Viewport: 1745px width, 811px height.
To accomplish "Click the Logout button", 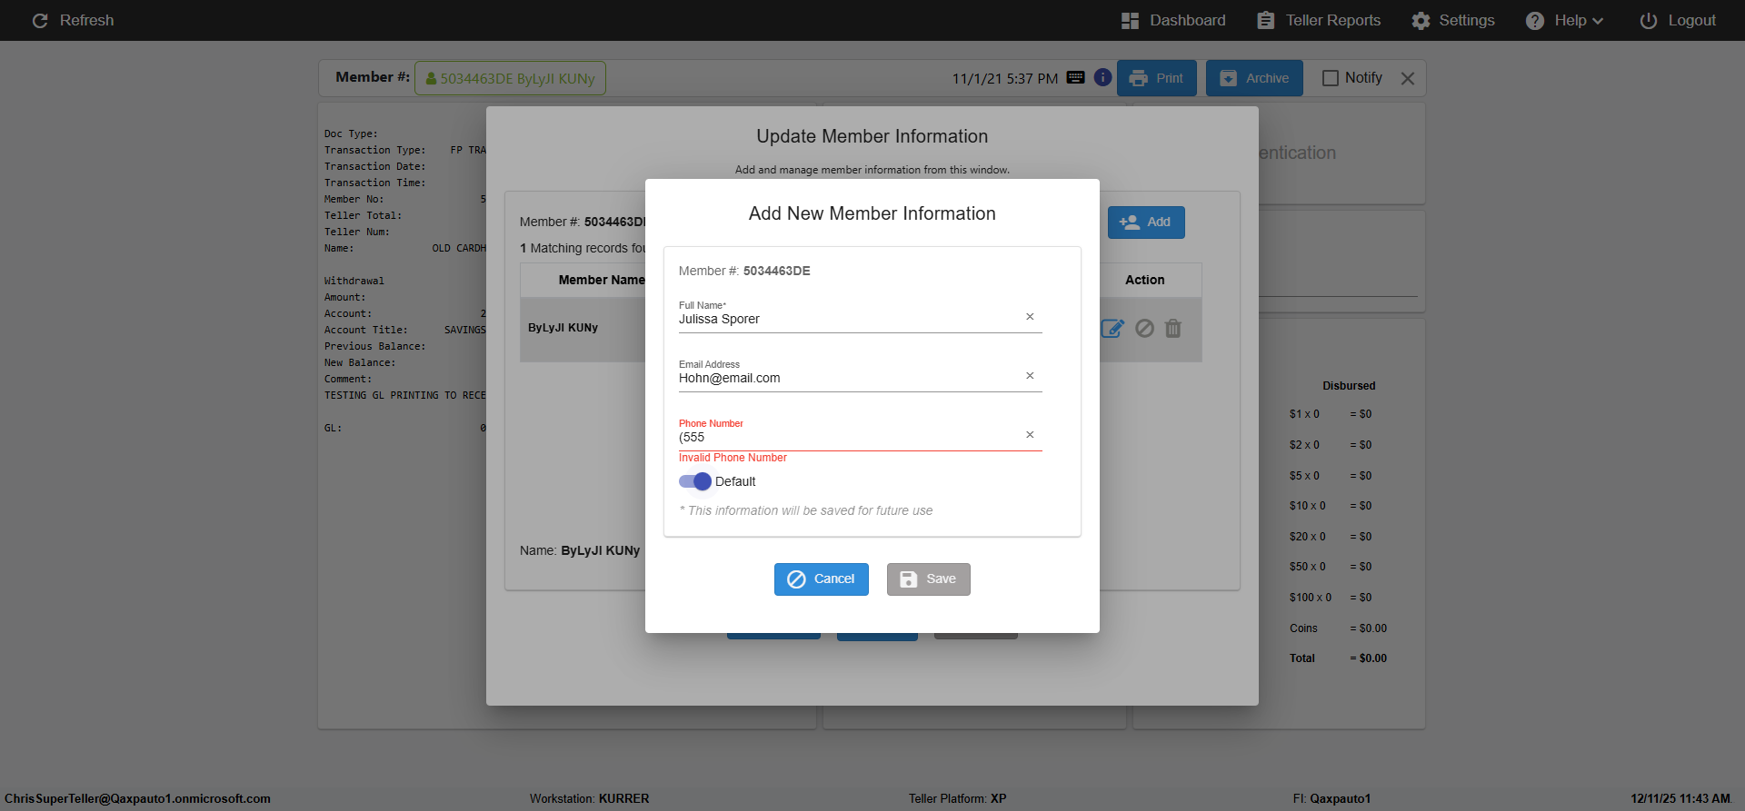I will click(1678, 20).
